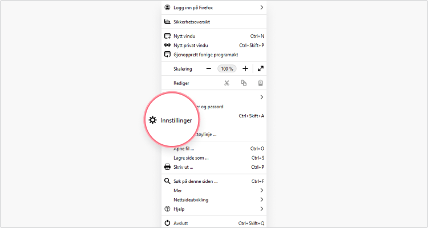Choose Lagre side som ... from the menu
The image size is (428, 228).
(214, 158)
